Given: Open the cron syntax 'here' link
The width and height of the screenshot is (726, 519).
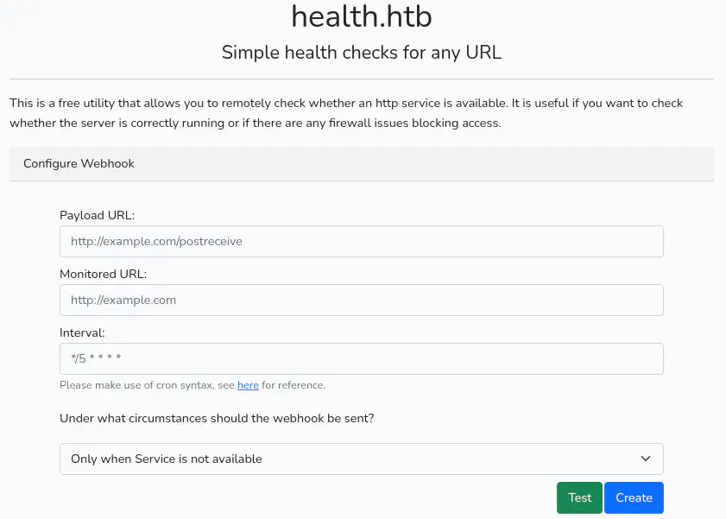Looking at the screenshot, I should [248, 385].
